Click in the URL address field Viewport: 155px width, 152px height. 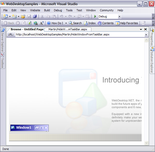[77, 35]
